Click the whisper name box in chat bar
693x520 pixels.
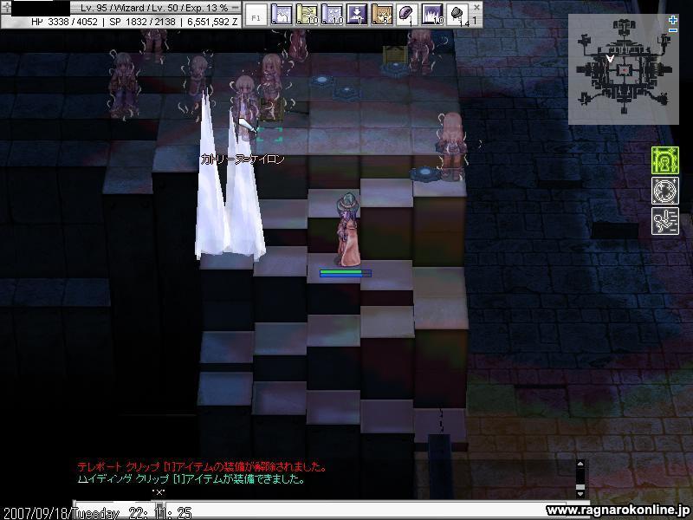(x=116, y=510)
